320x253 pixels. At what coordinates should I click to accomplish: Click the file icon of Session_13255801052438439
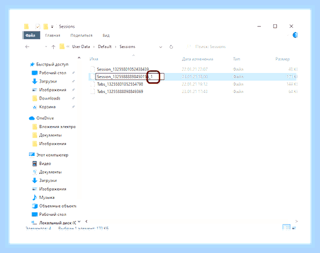tap(93, 69)
